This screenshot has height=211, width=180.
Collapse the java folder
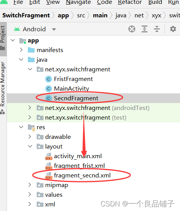click(x=21, y=59)
